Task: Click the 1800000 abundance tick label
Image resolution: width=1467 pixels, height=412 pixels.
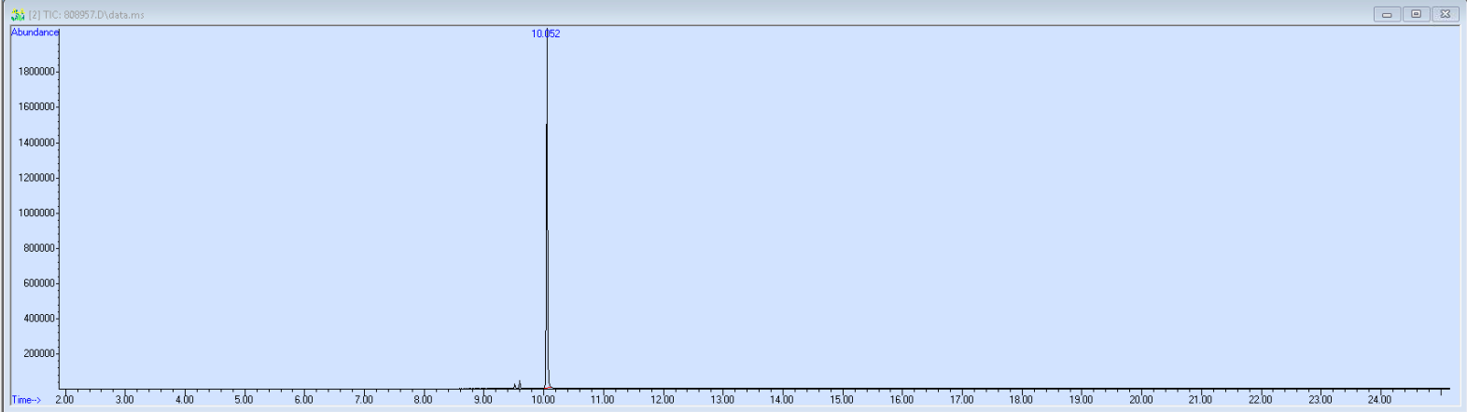Action: pyautogui.click(x=36, y=72)
